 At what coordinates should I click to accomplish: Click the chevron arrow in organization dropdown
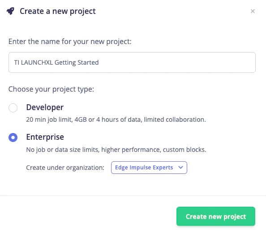[180, 168]
